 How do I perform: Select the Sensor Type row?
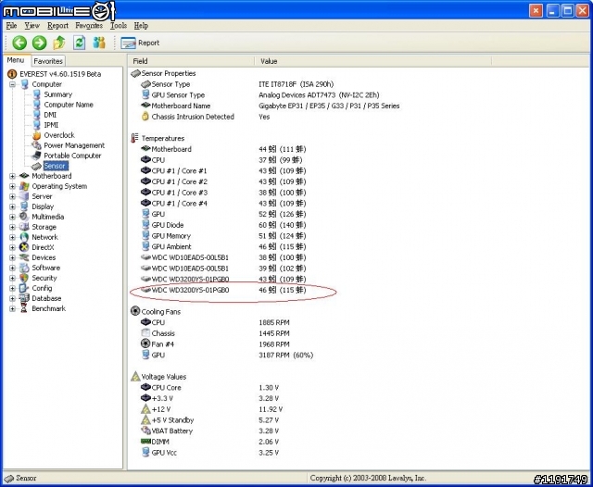pos(237,84)
